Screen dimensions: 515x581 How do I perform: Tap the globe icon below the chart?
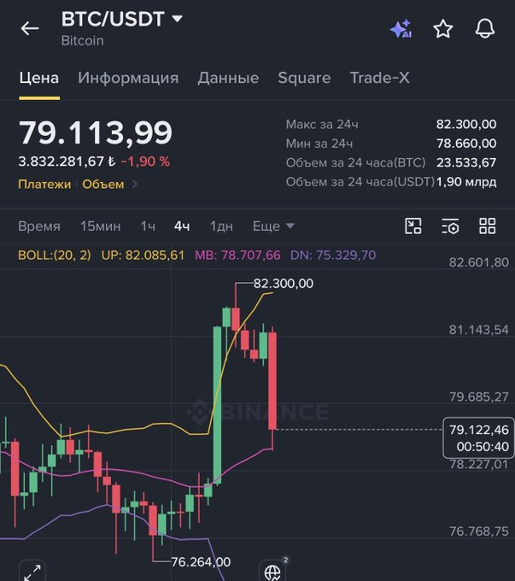pyautogui.click(x=272, y=572)
